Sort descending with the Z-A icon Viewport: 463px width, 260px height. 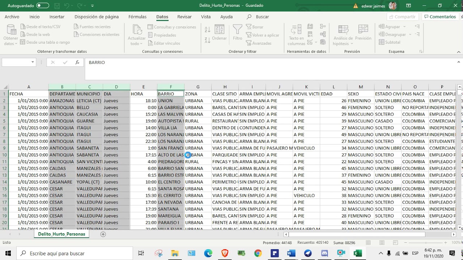click(208, 40)
